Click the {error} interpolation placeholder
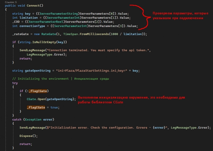213x151 pixels. (x=159, y=127)
